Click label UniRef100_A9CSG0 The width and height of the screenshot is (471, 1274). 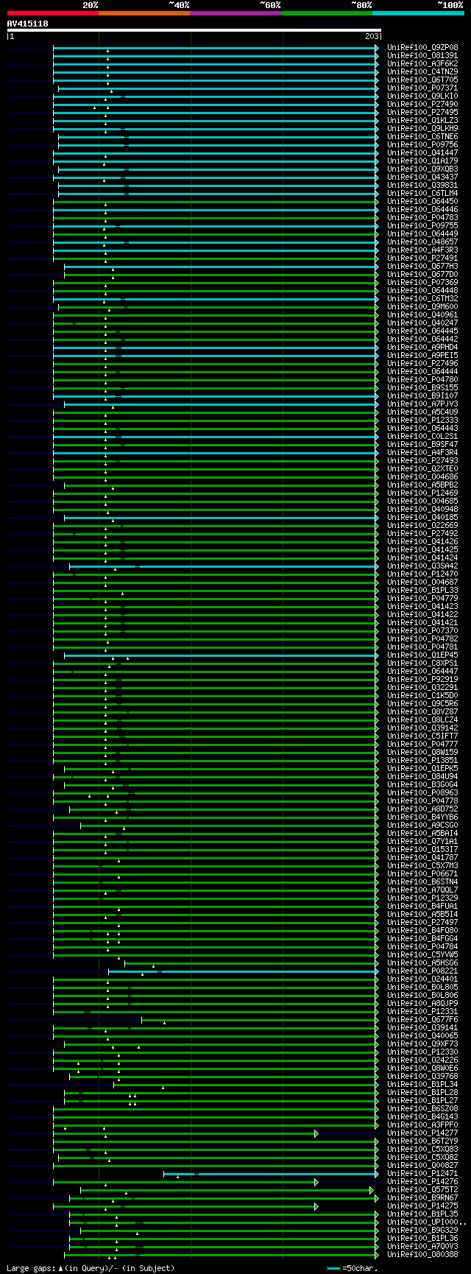pyautogui.click(x=422, y=825)
